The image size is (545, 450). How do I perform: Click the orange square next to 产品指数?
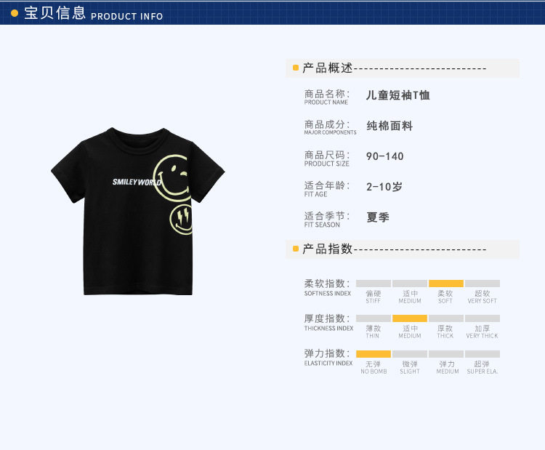[x=296, y=249]
